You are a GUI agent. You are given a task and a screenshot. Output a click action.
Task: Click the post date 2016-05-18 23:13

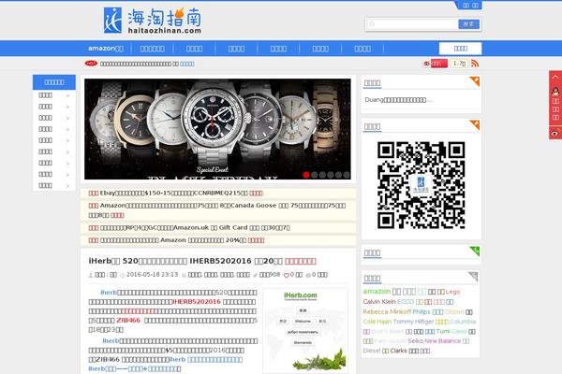click(x=152, y=275)
